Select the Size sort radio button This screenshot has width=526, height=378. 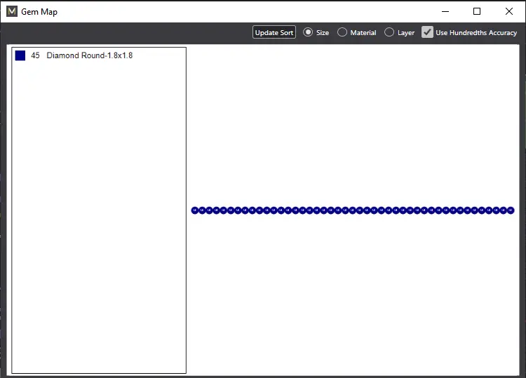[308, 32]
